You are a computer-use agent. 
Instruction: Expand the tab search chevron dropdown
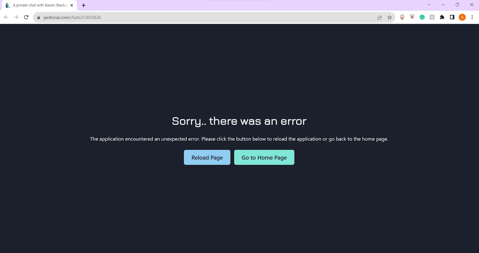(429, 5)
